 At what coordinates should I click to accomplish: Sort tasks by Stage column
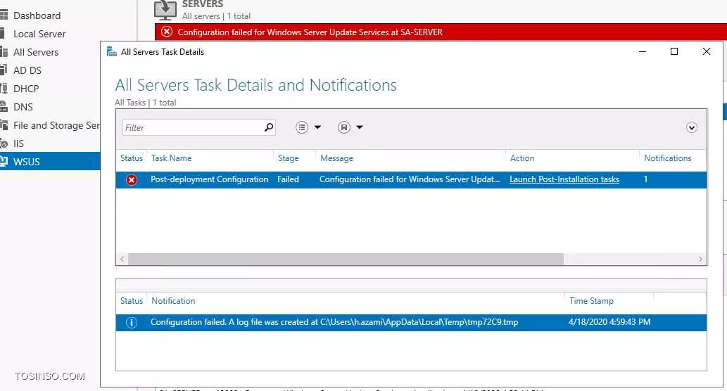point(288,158)
